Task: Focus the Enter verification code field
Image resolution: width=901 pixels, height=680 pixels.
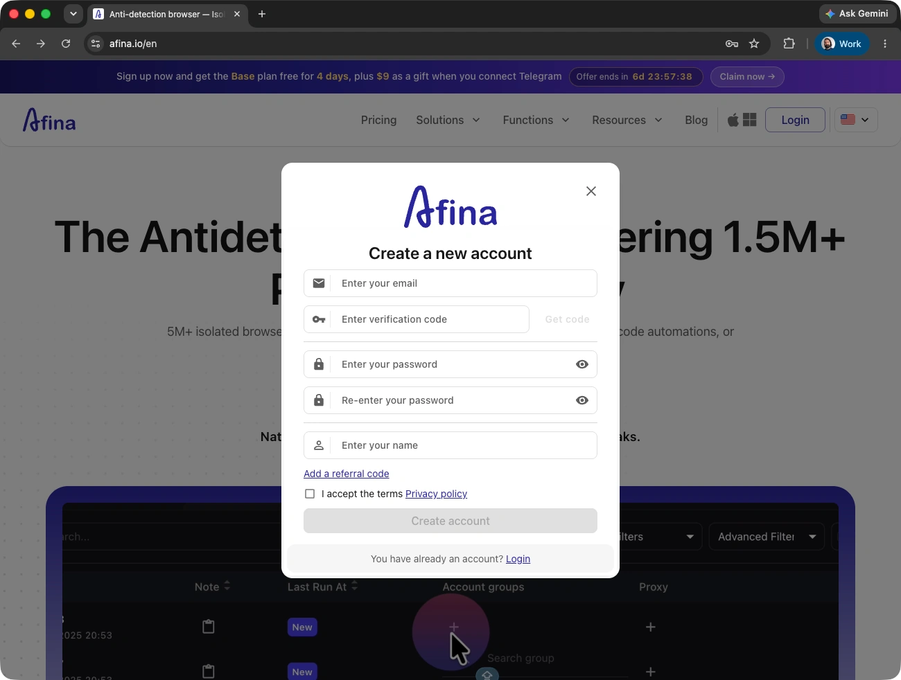Action: [417, 319]
